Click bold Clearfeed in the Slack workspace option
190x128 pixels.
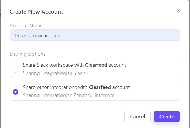click(x=96, y=65)
